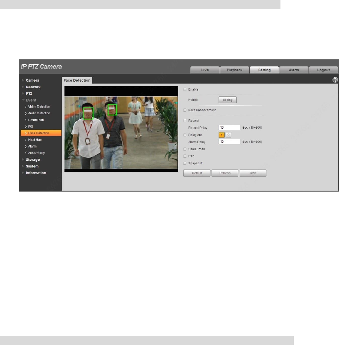Tick the Send Email checkbox

(185, 149)
